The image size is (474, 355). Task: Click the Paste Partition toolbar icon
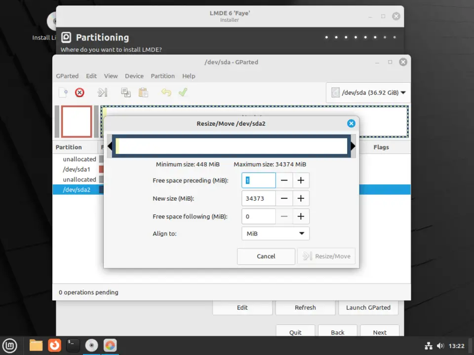tap(143, 92)
